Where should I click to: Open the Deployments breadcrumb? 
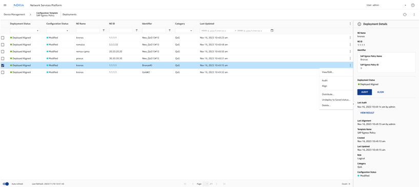[x=69, y=14]
